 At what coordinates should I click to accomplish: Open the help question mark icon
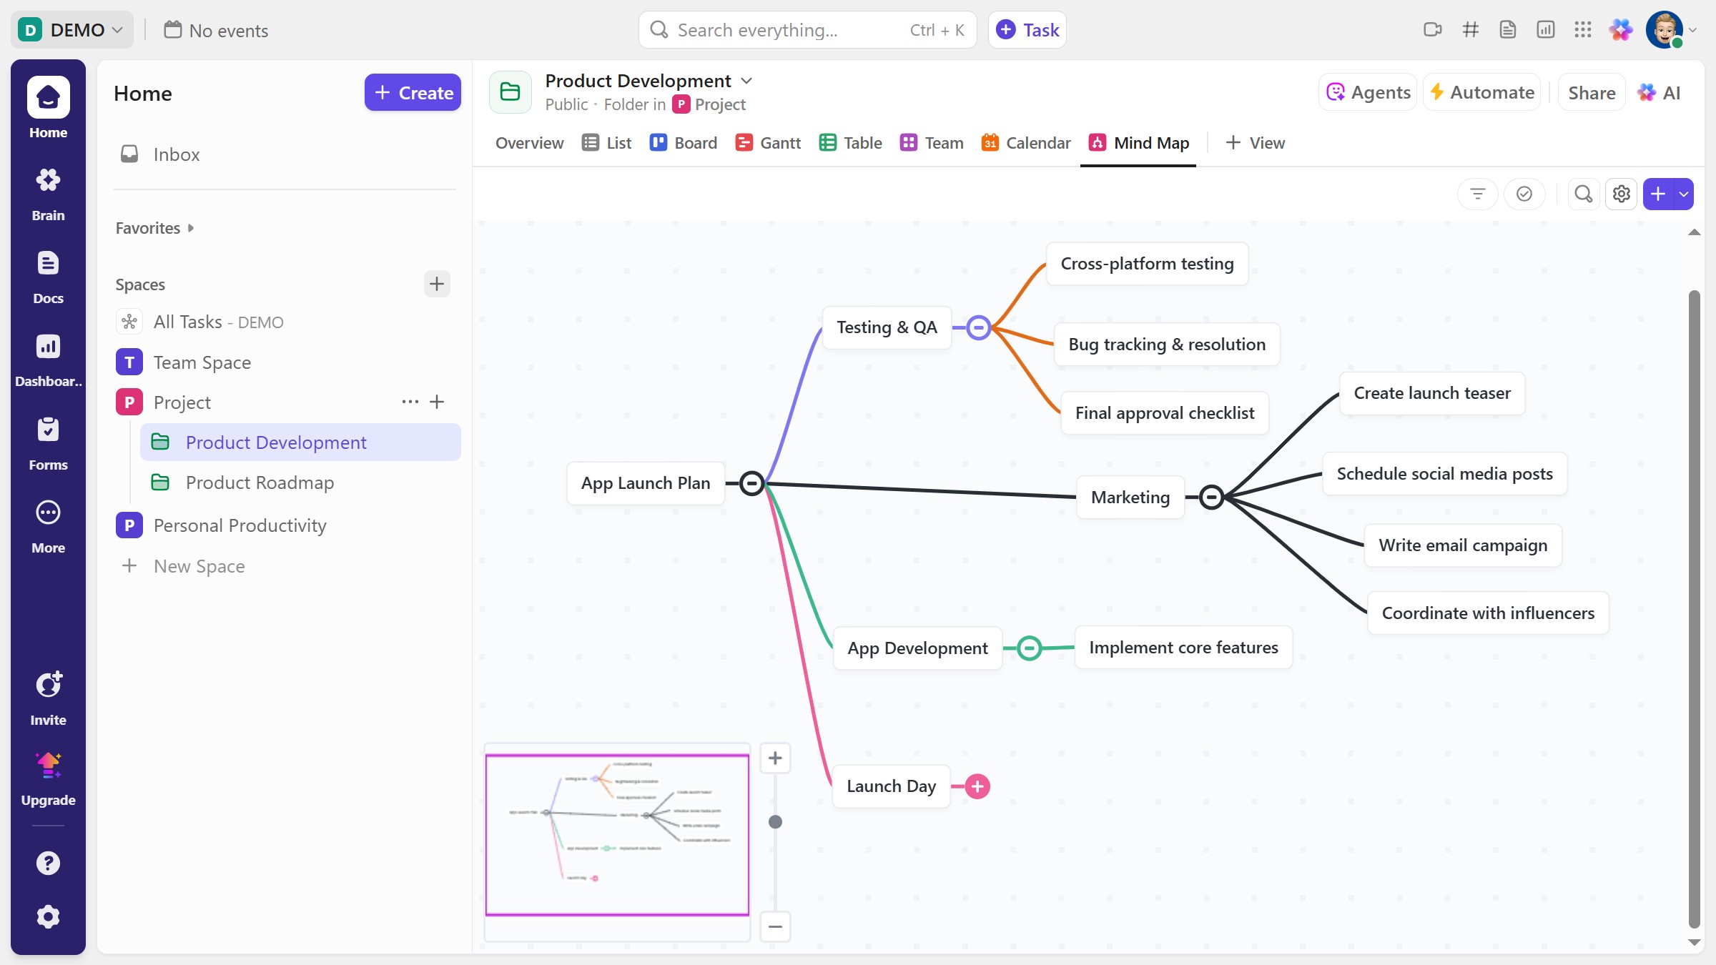point(48,863)
